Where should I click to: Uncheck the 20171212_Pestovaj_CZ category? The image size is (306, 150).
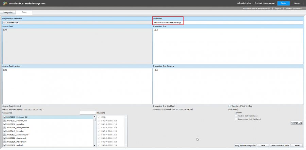(x=4, y=117)
